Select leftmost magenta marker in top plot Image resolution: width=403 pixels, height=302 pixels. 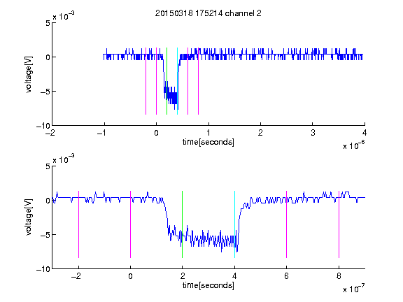(146, 81)
